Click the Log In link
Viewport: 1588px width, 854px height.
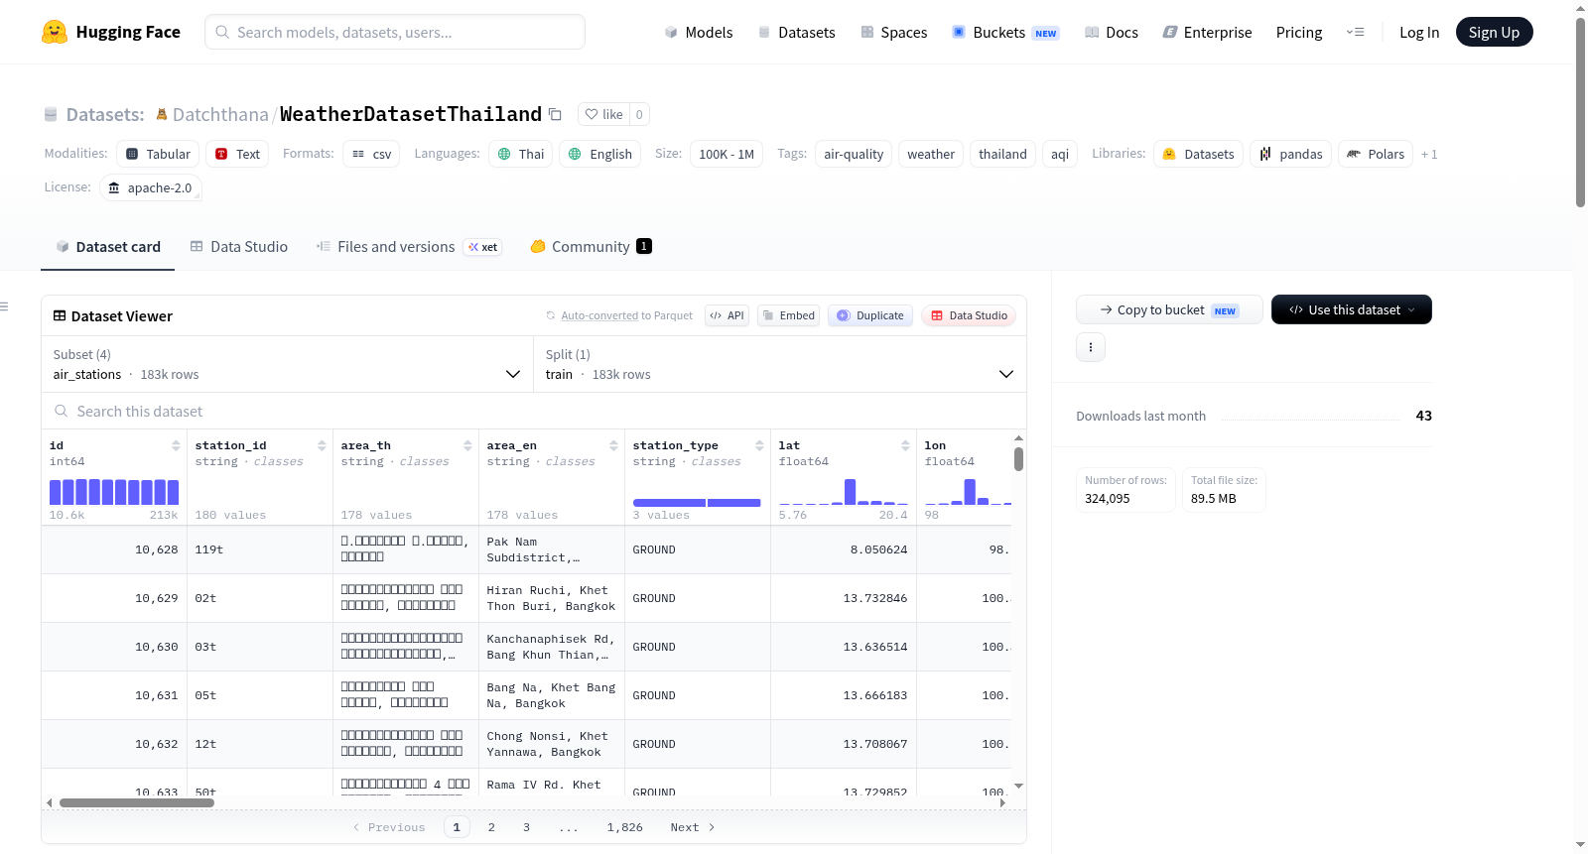[x=1419, y=32]
